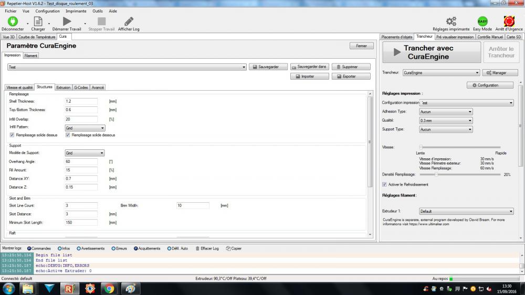Click Trancher avec CuraEngine play button
This screenshot has width=525, height=295.
(x=432, y=52)
